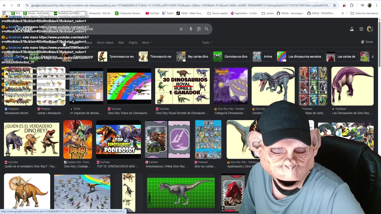Image resolution: width=381 pixels, height=214 pixels.
Task: Open the Chrome profile avatar
Action: pyautogui.click(x=369, y=5)
